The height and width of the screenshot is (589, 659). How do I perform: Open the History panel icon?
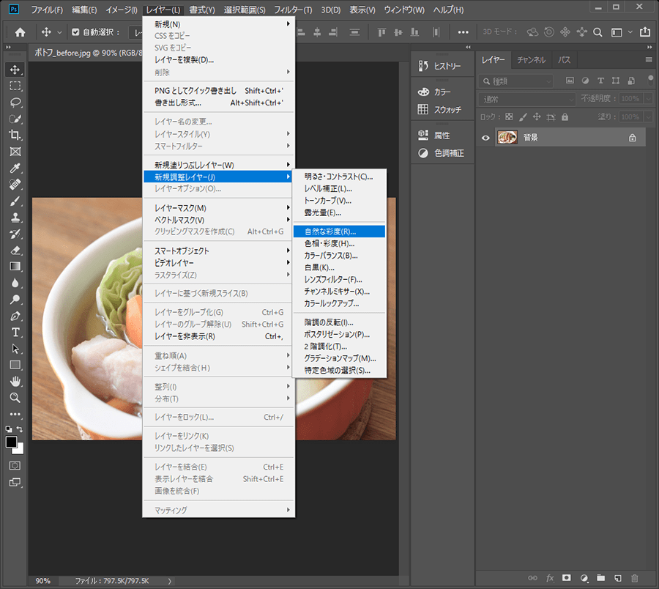pyautogui.click(x=422, y=66)
